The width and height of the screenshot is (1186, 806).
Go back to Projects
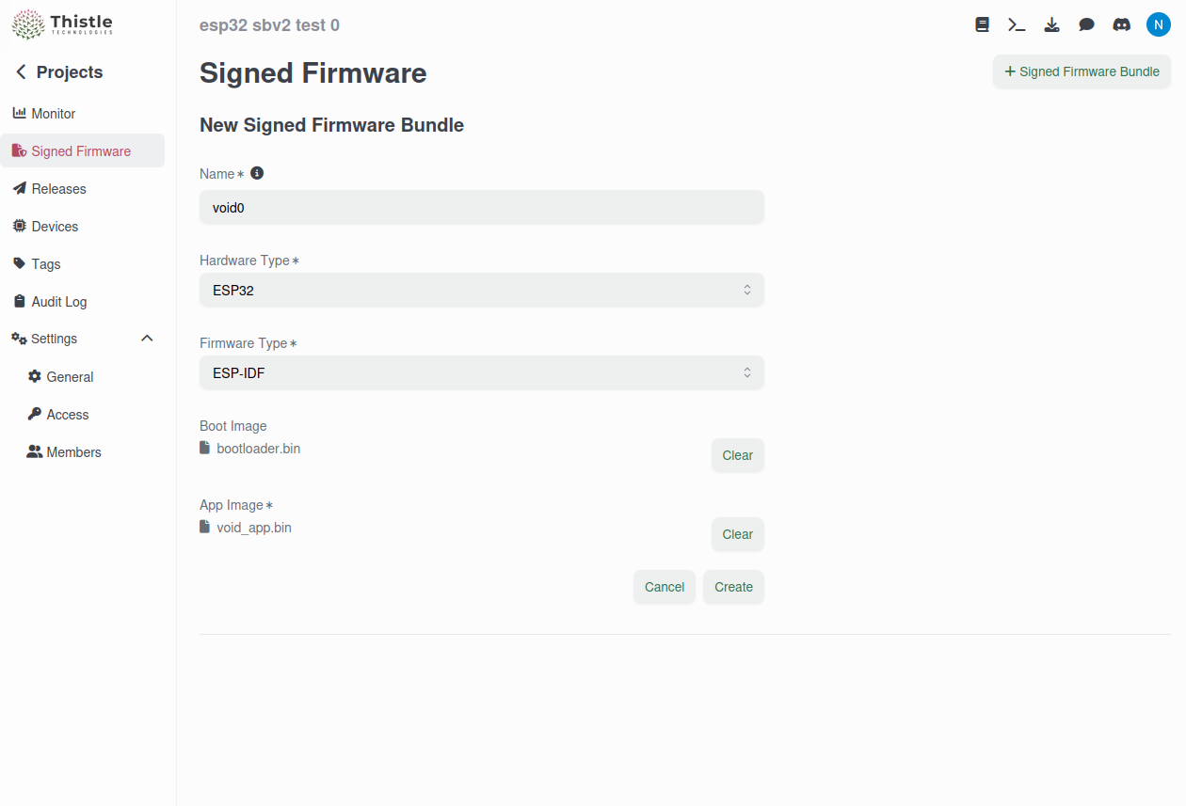click(x=61, y=71)
